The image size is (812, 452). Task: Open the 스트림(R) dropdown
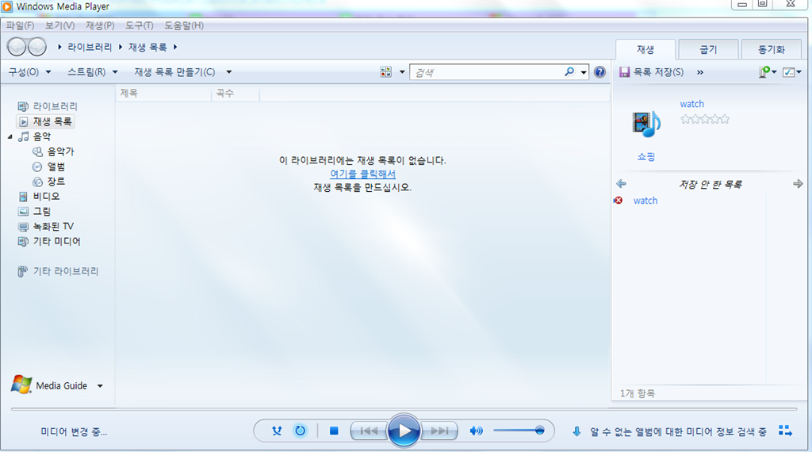93,72
